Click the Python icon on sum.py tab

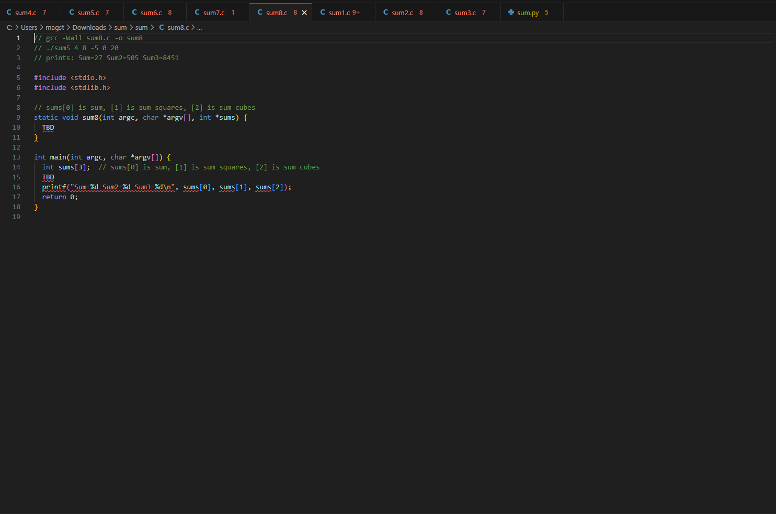(511, 12)
